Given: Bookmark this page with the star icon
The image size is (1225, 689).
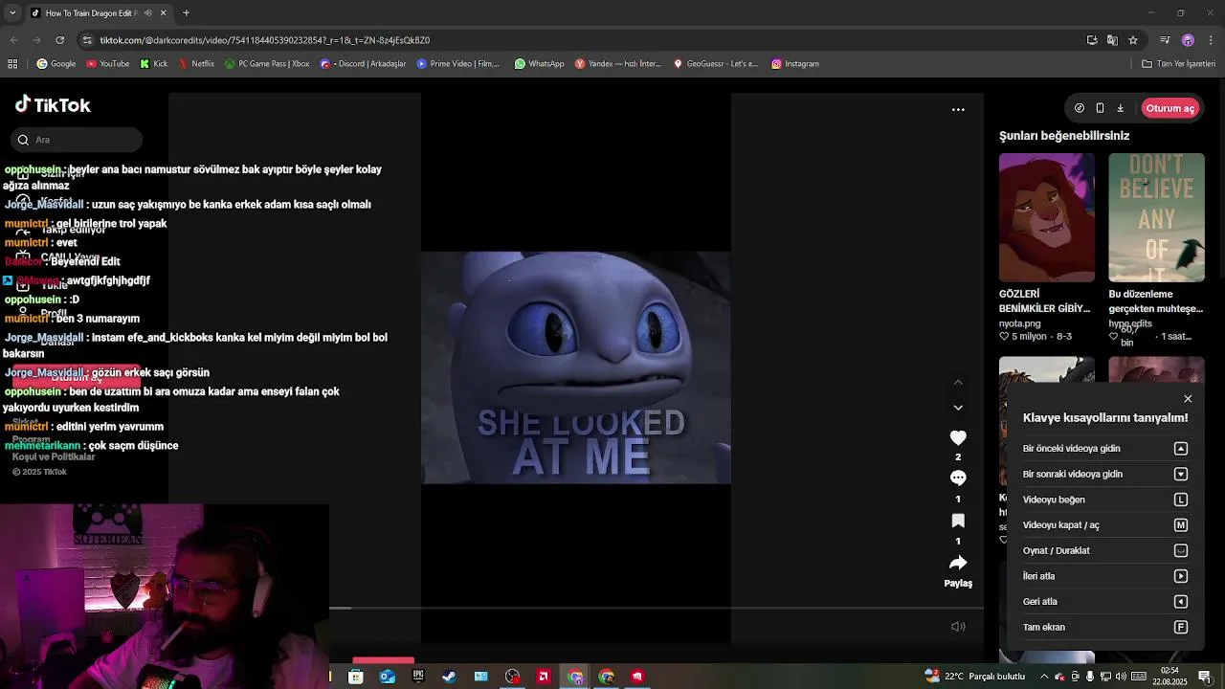Looking at the screenshot, I should (1133, 40).
